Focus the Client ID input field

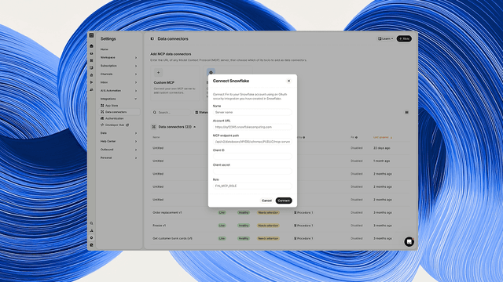tap(252, 157)
